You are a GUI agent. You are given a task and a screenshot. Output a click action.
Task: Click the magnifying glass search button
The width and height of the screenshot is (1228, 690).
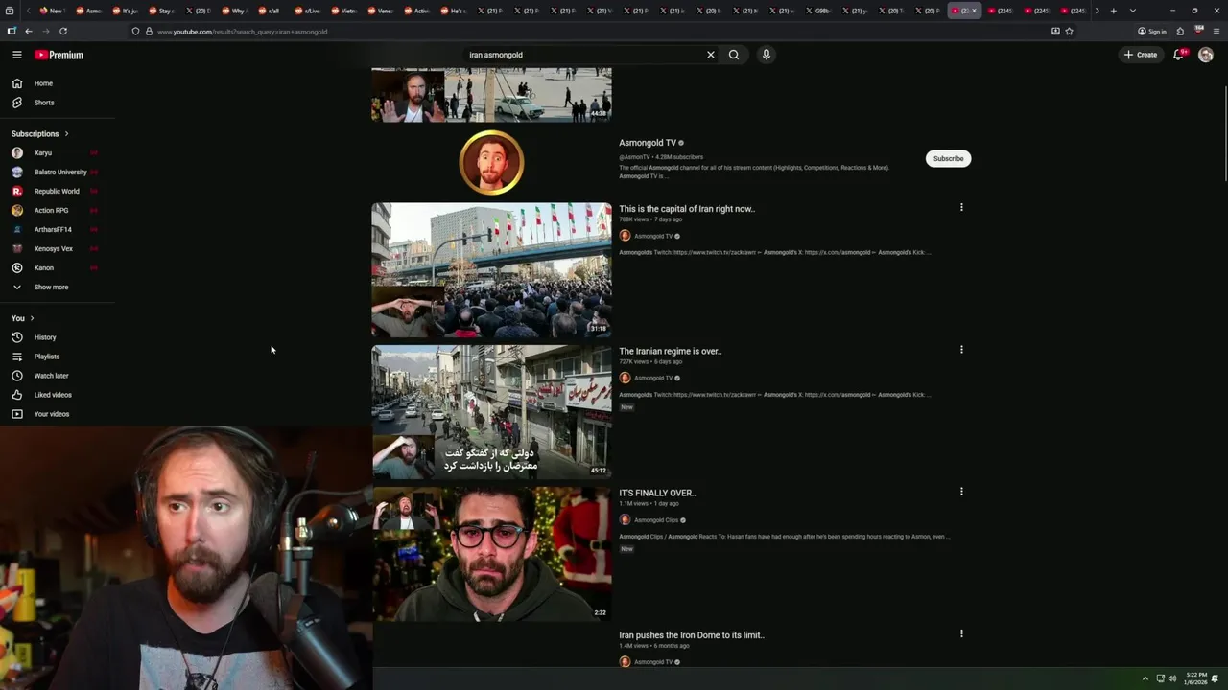[734, 55]
